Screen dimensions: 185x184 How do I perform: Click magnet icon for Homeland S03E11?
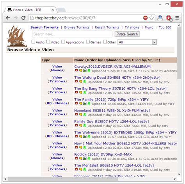click(76, 115)
